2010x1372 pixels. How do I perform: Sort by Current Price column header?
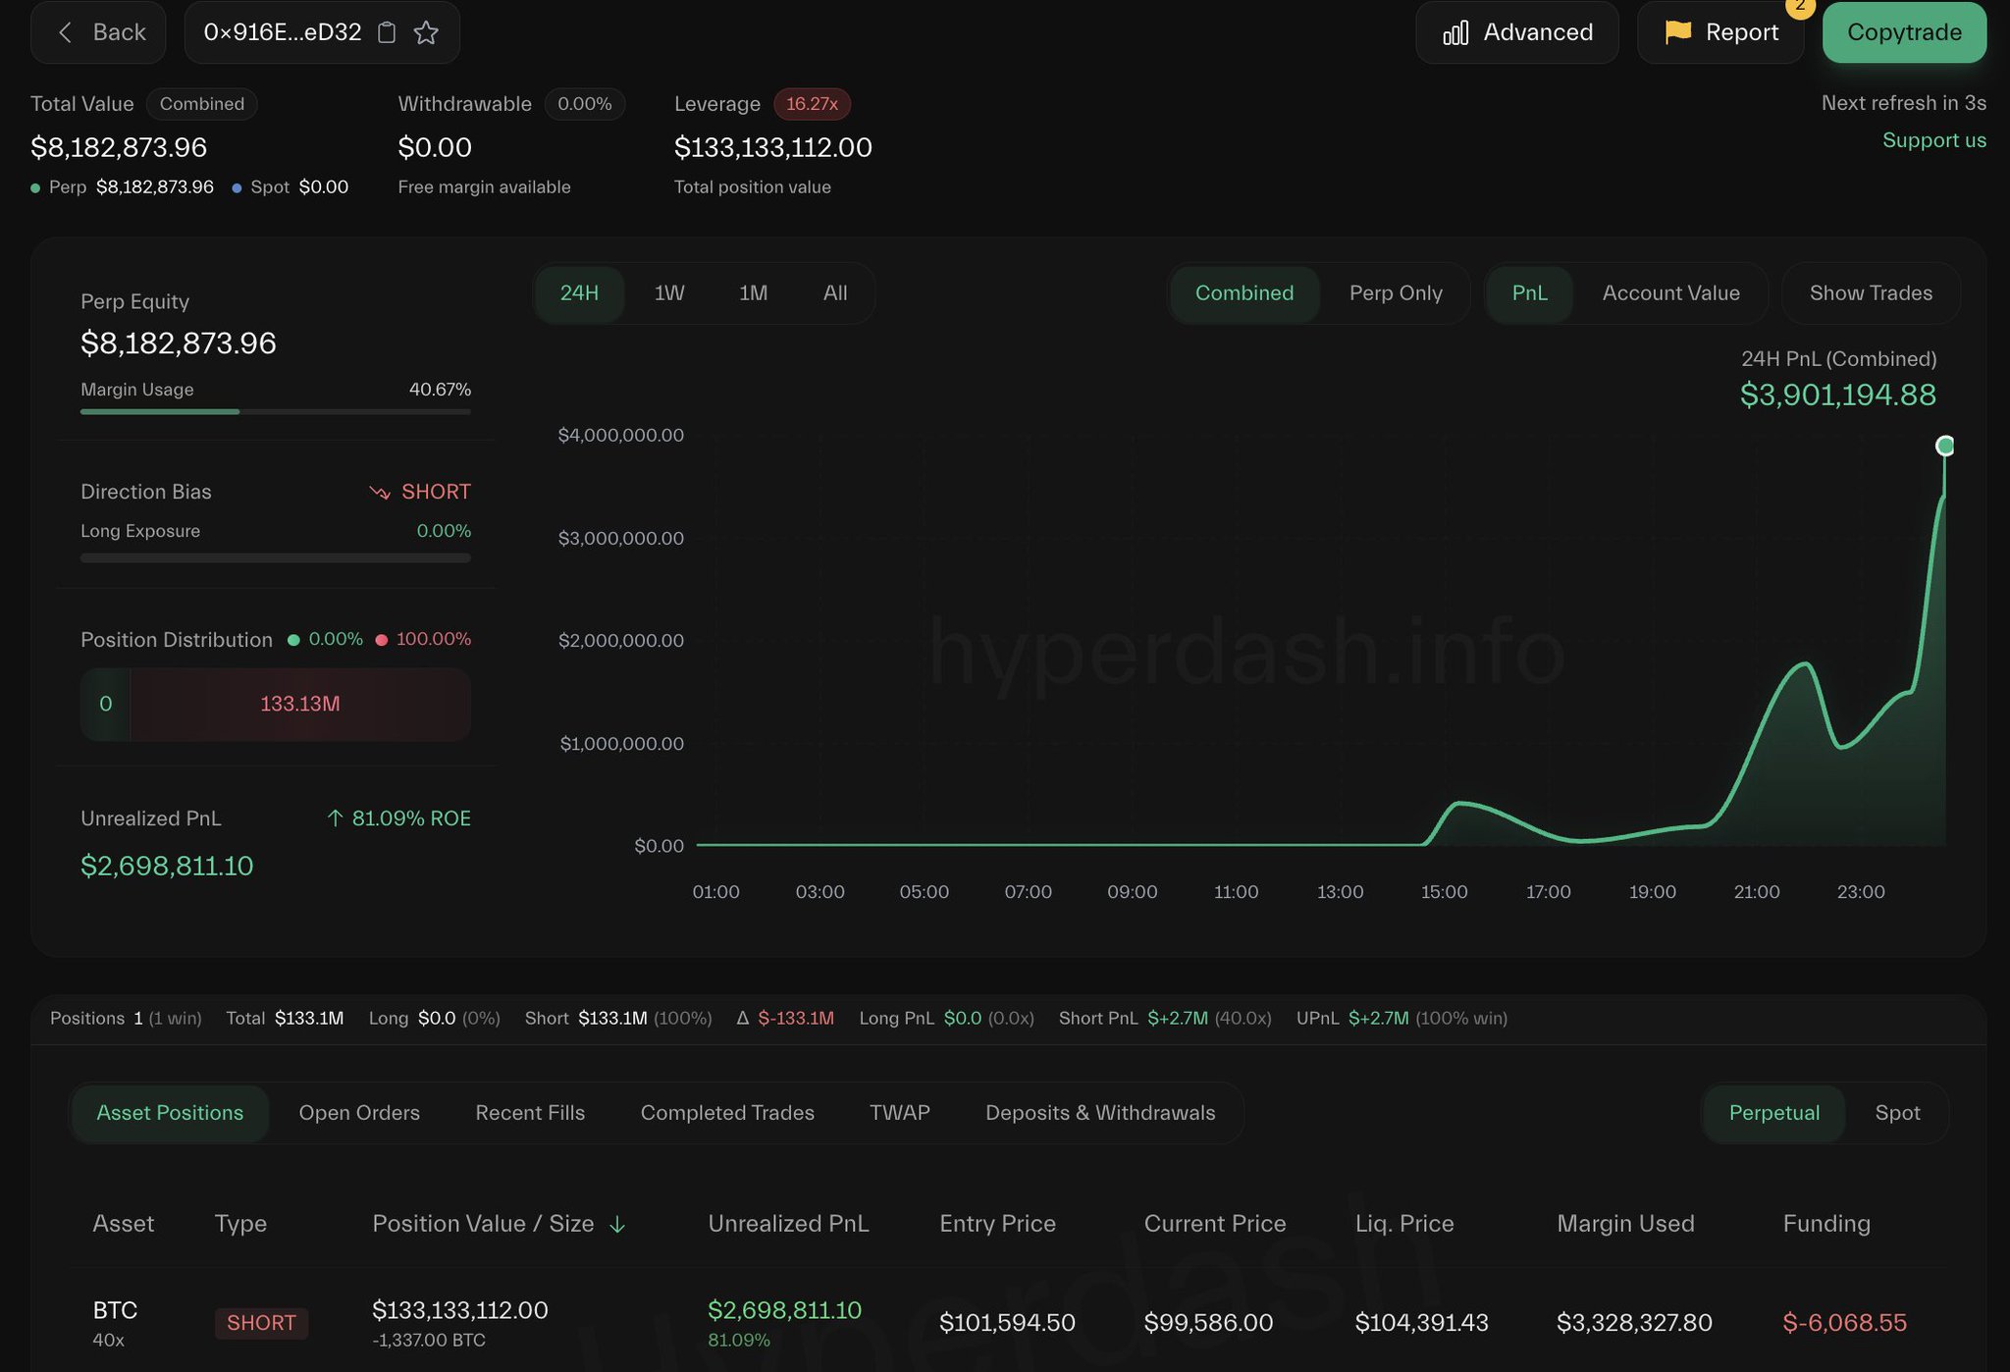(x=1214, y=1224)
